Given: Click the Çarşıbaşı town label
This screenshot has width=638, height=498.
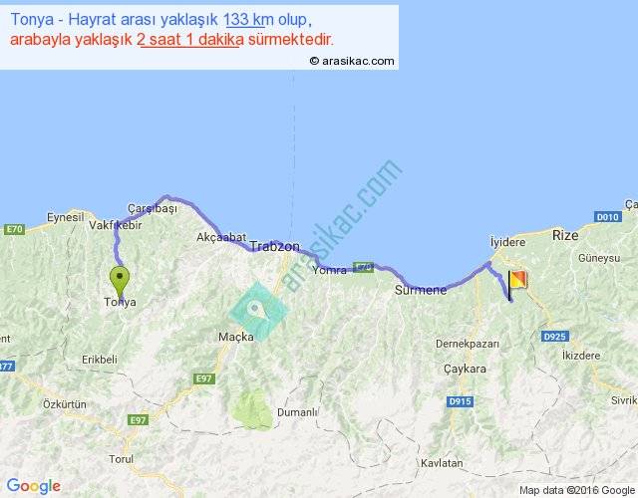Looking at the screenshot, I should [x=152, y=208].
